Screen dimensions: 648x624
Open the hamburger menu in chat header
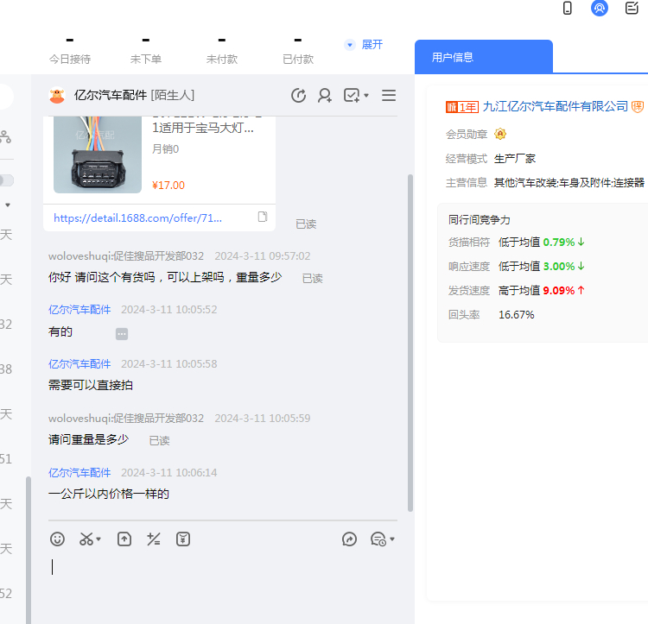point(389,96)
